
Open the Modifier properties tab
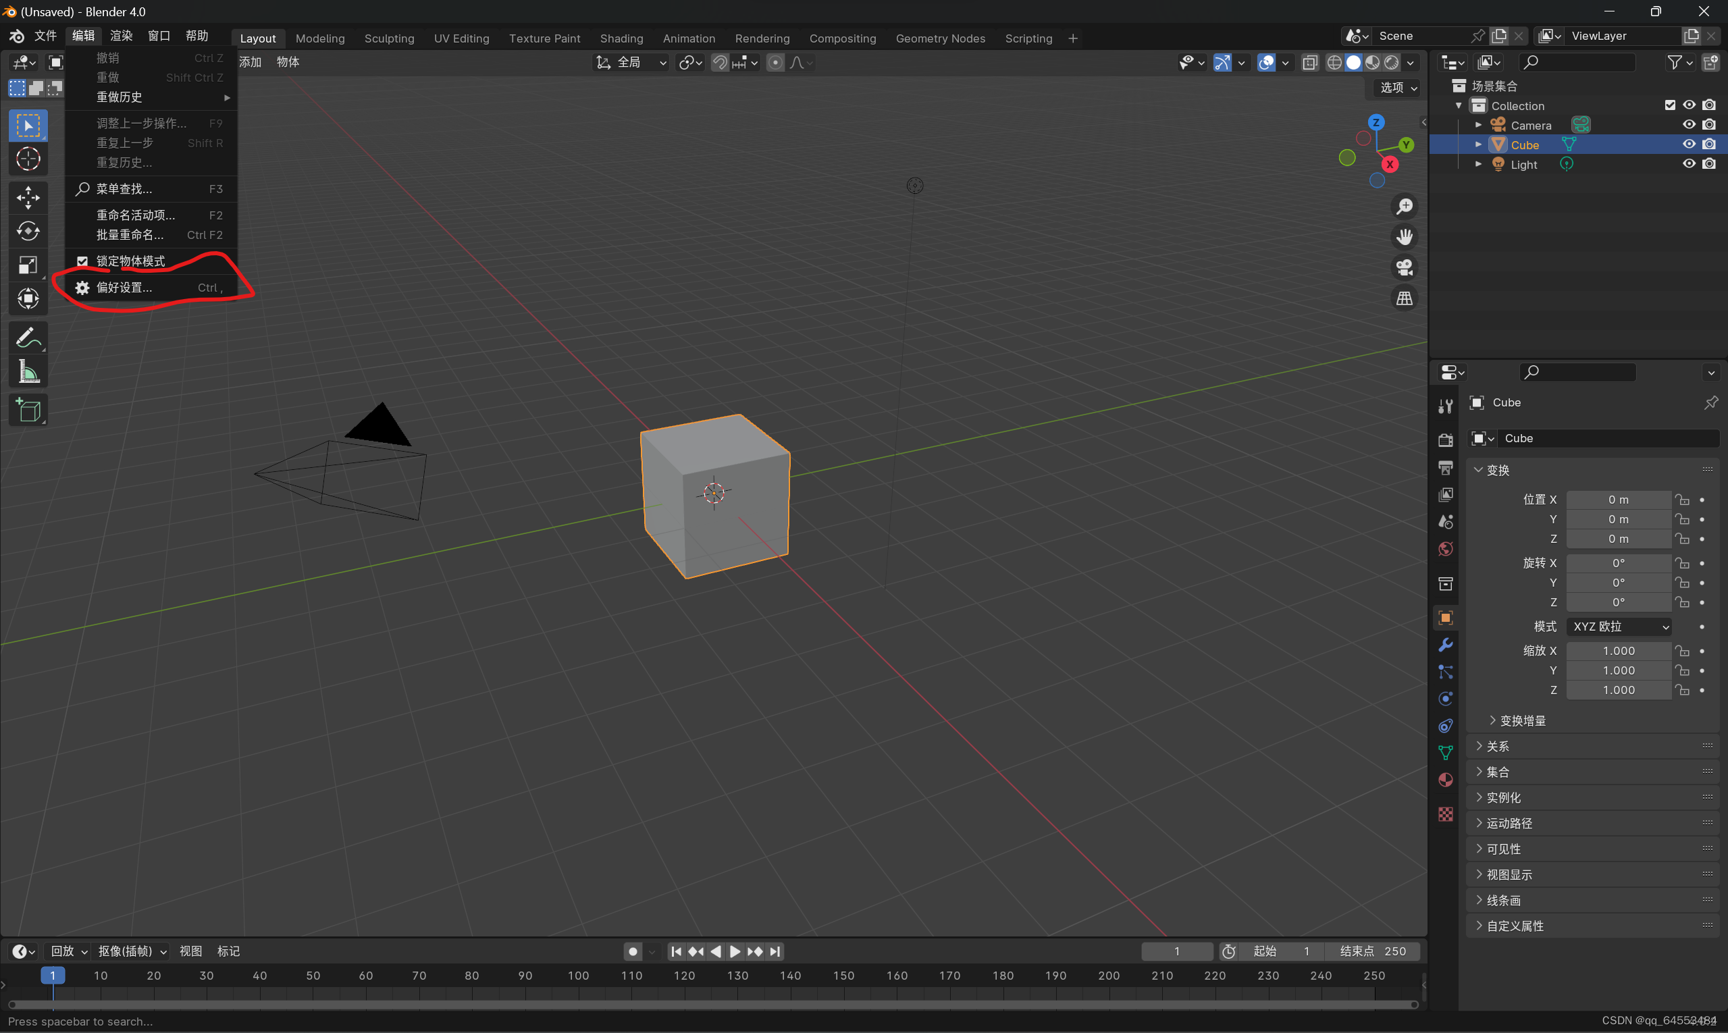click(x=1445, y=645)
